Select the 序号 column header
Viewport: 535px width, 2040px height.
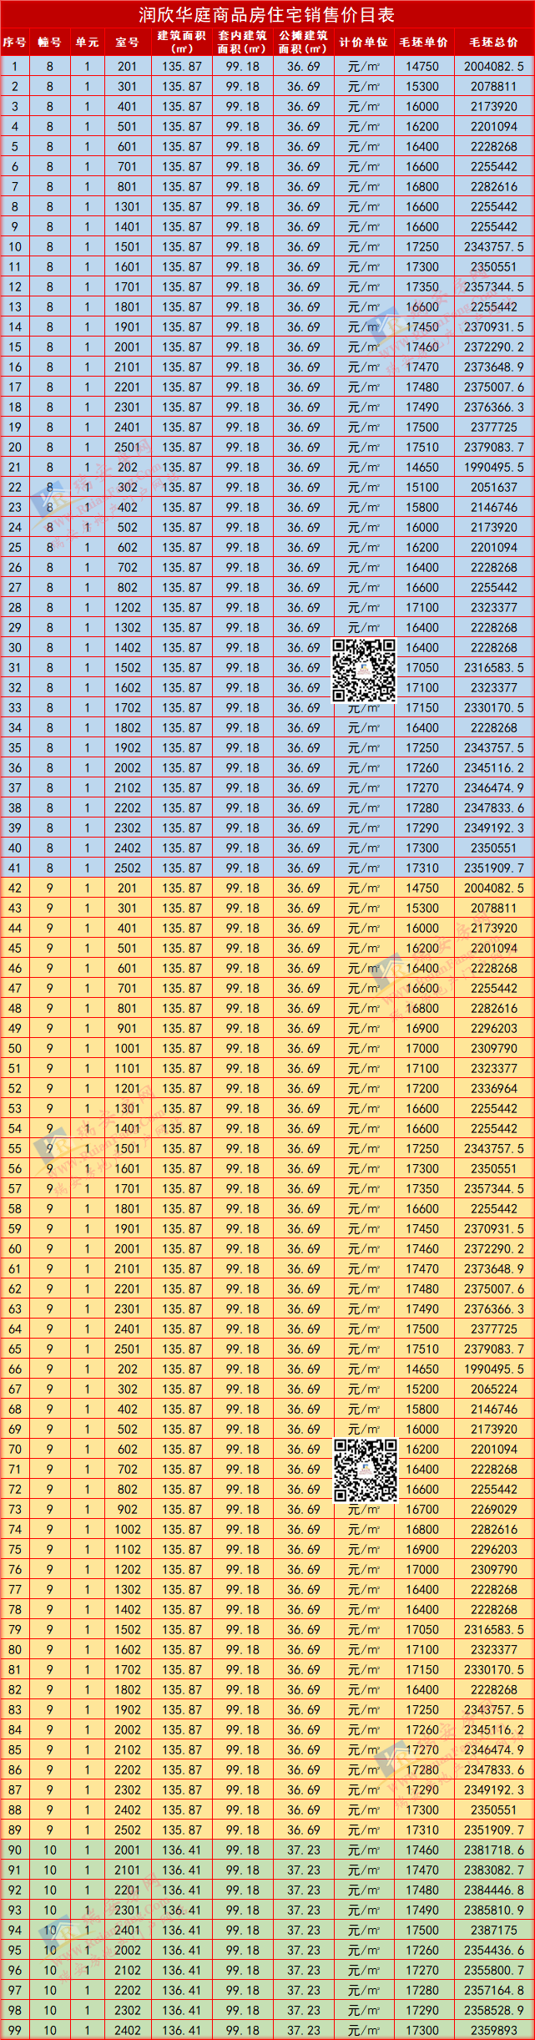point(14,43)
